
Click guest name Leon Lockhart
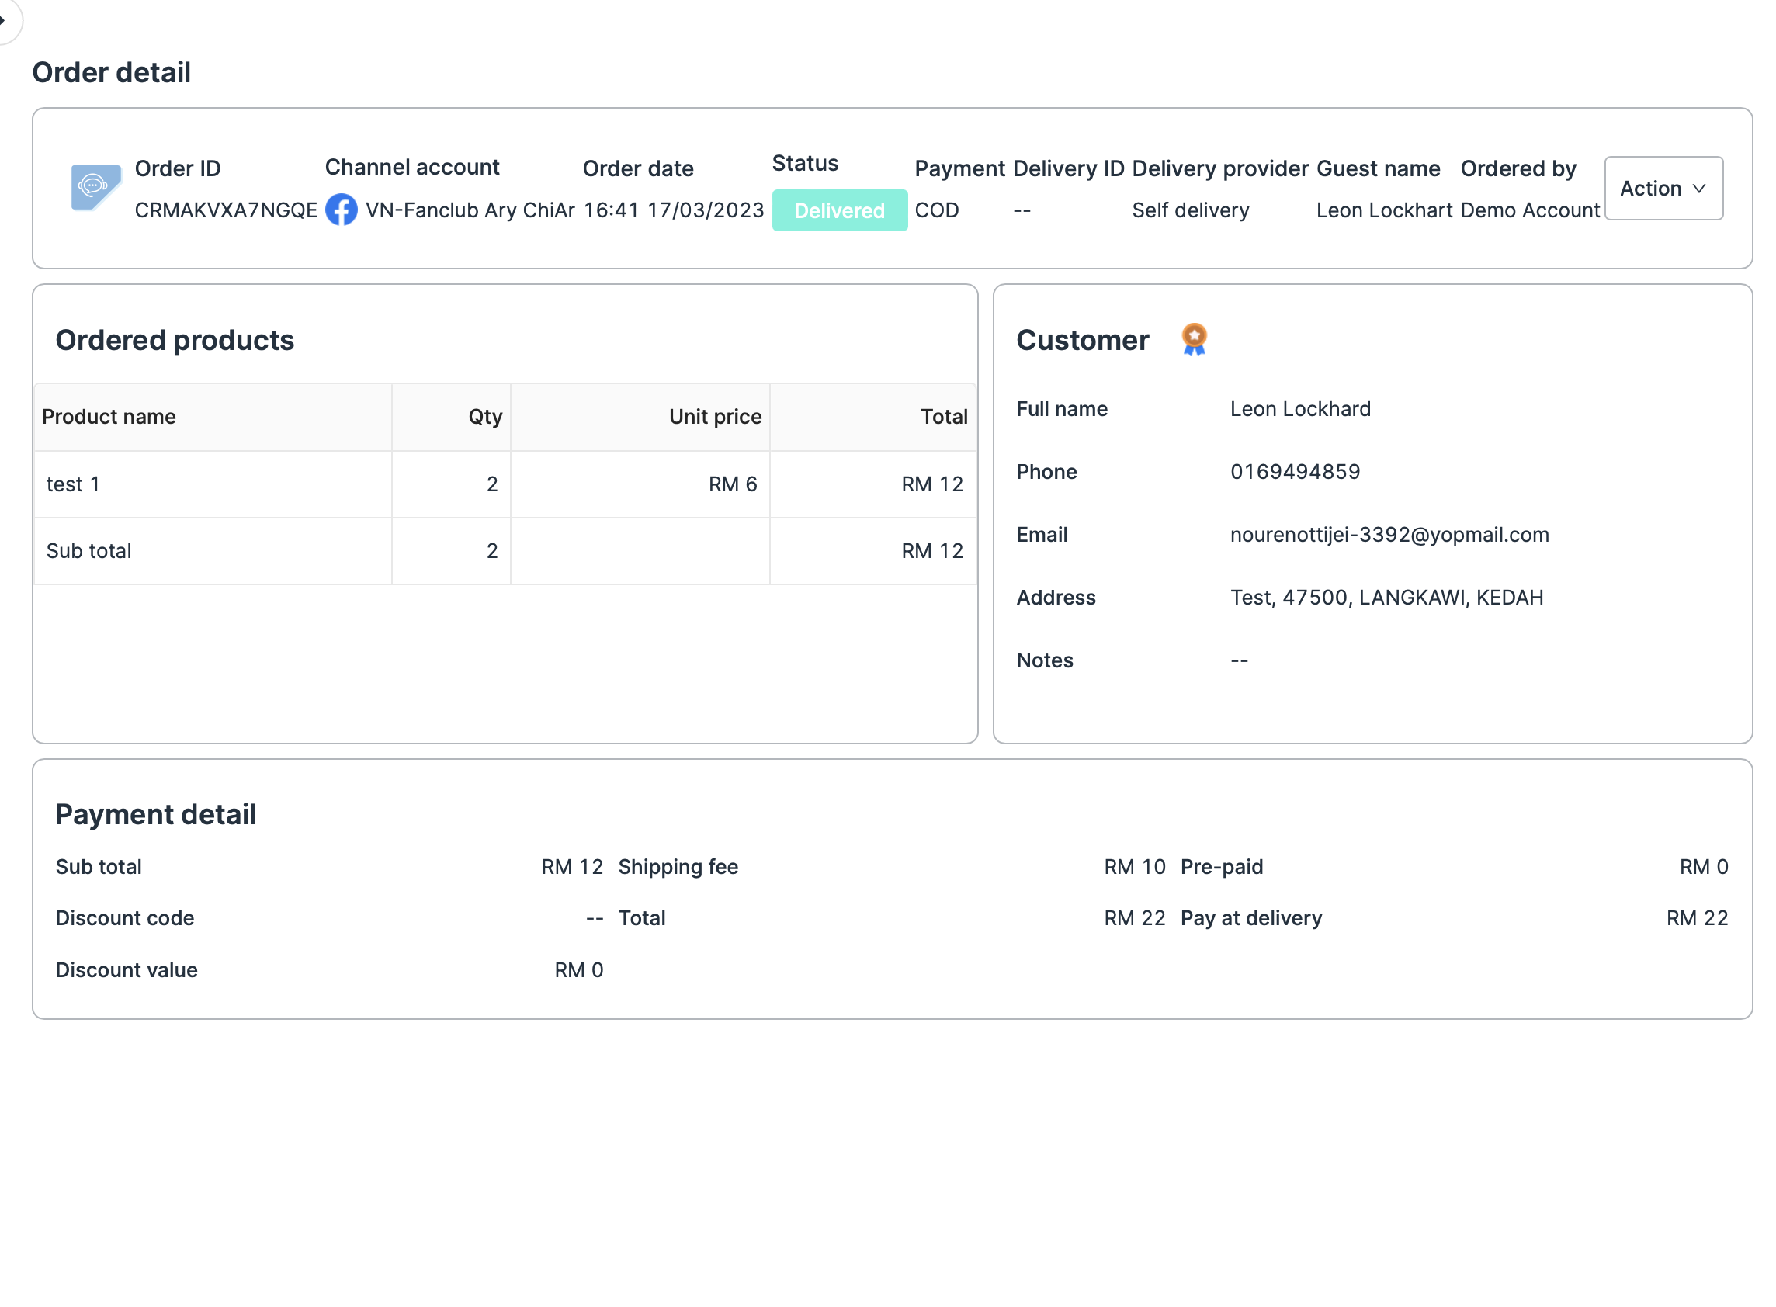pyautogui.click(x=1383, y=210)
